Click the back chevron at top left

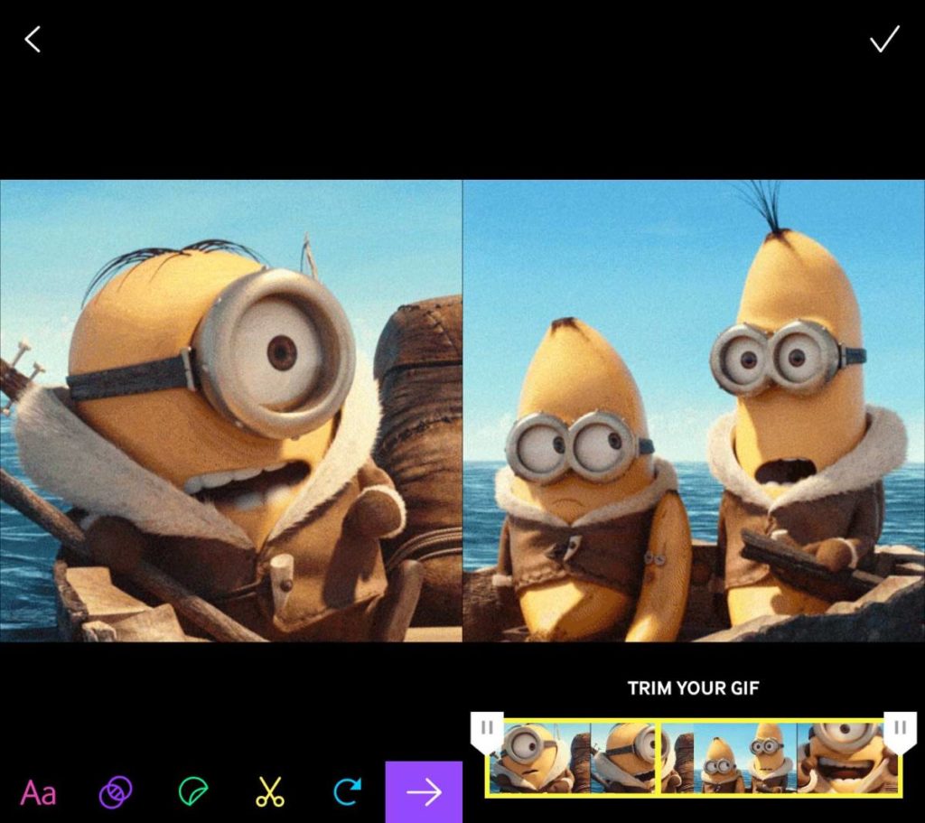[x=33, y=39]
